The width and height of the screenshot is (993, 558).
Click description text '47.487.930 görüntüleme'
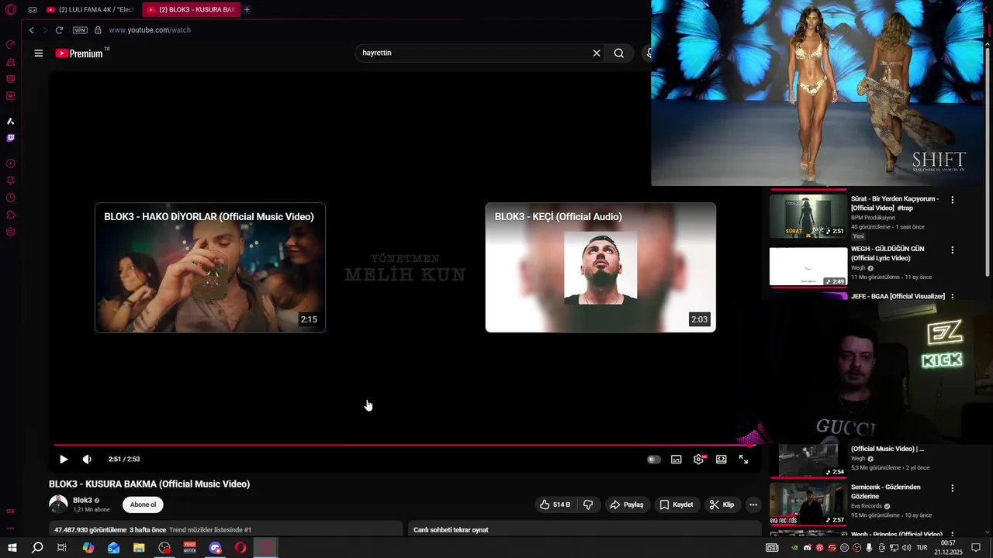90,530
